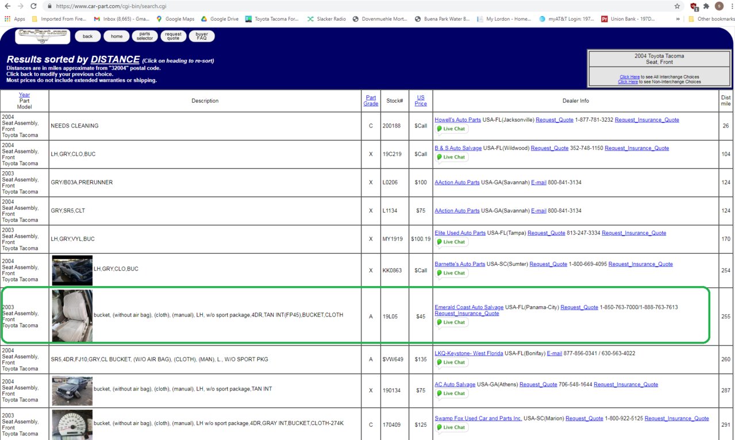This screenshot has width=735, height=440.
Task: Open the Gmail Inbox bookmark
Action: point(121,19)
